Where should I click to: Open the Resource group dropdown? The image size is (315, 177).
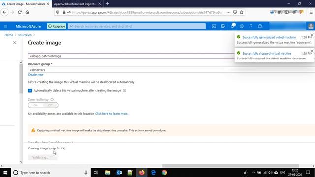coord(171,70)
